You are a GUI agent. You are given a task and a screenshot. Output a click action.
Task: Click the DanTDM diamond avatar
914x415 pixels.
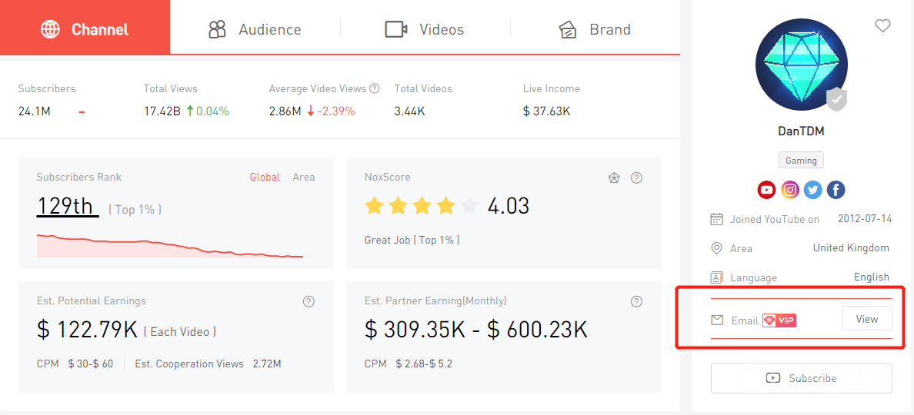pos(801,65)
